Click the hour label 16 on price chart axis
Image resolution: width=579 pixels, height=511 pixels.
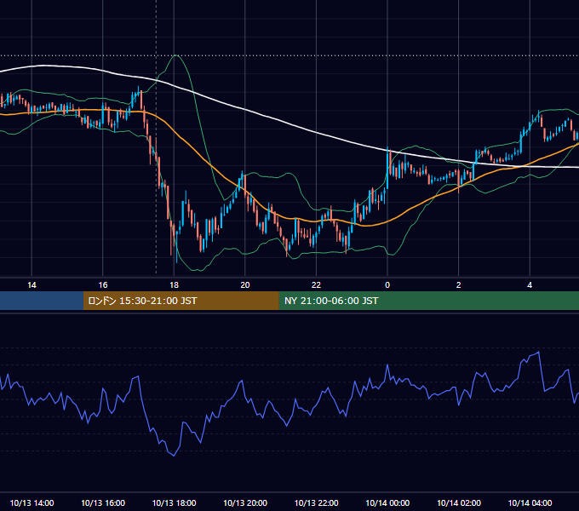(103, 284)
